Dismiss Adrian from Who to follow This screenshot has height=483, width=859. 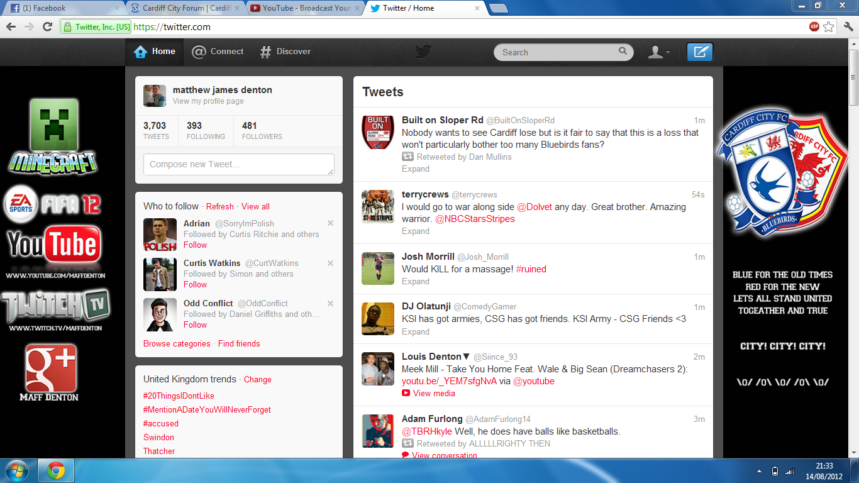(x=330, y=223)
